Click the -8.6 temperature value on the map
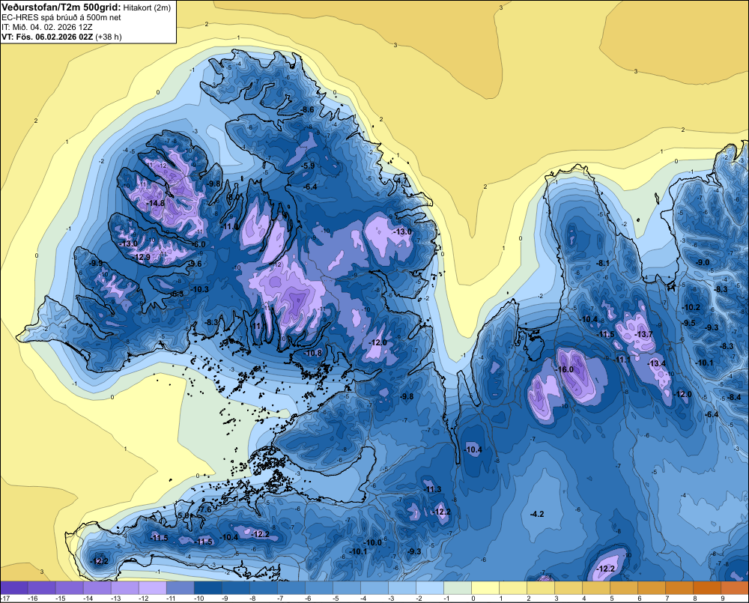The width and height of the screenshot is (749, 603). pos(306,110)
